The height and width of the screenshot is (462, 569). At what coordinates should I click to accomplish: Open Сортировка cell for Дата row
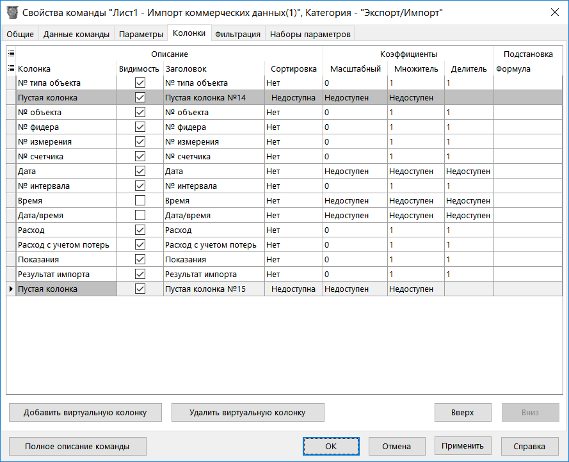click(x=294, y=171)
